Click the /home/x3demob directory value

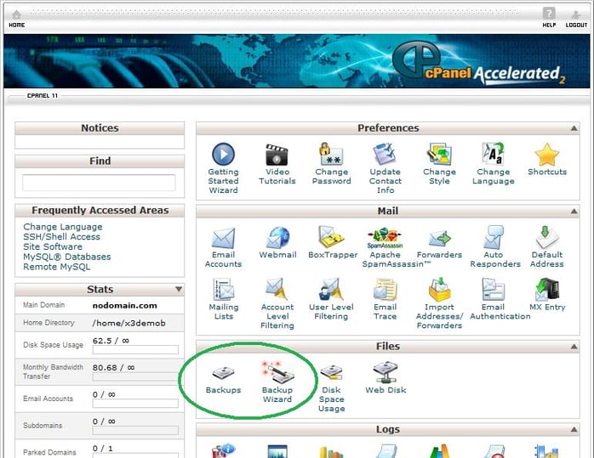[x=129, y=323]
